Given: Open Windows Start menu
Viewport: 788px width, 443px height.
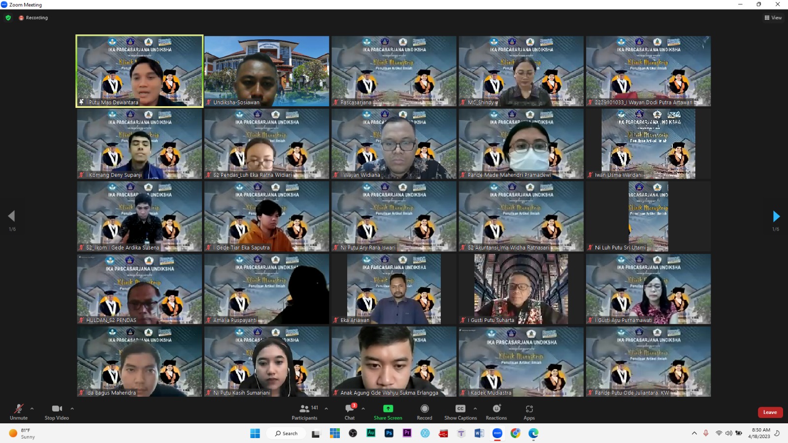Looking at the screenshot, I should point(255,433).
